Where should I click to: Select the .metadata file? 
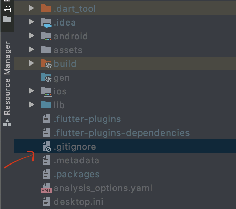(76, 160)
